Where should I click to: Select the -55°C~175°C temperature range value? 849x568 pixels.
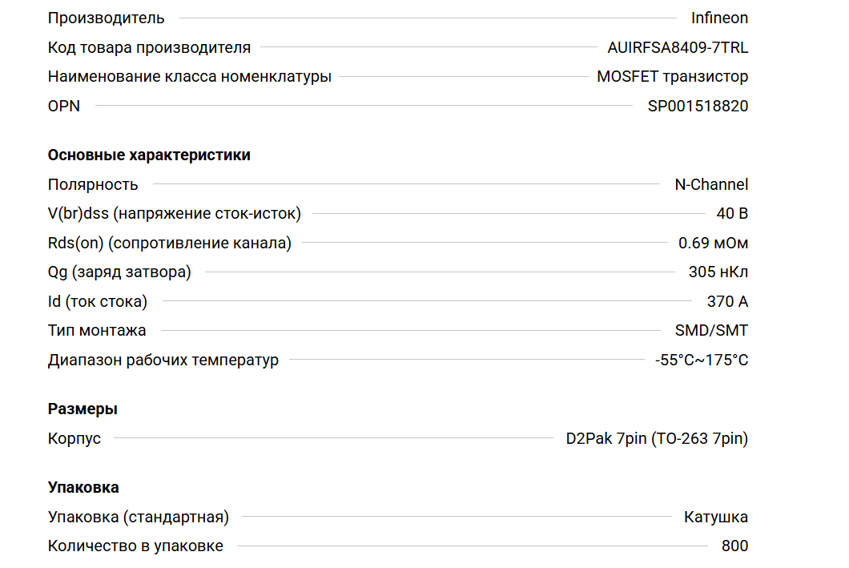click(702, 360)
